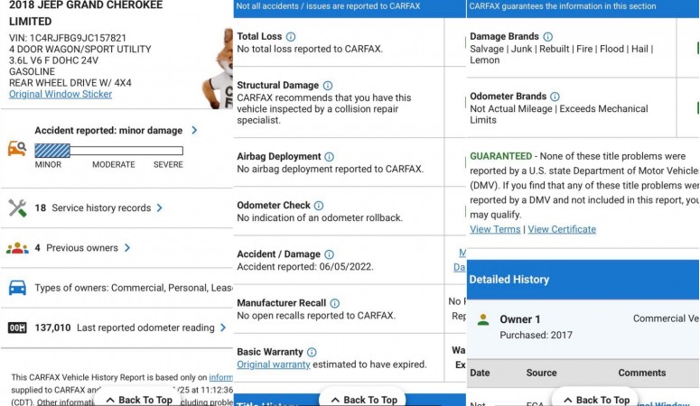Click the Airbag Deployment info icon

tap(329, 157)
